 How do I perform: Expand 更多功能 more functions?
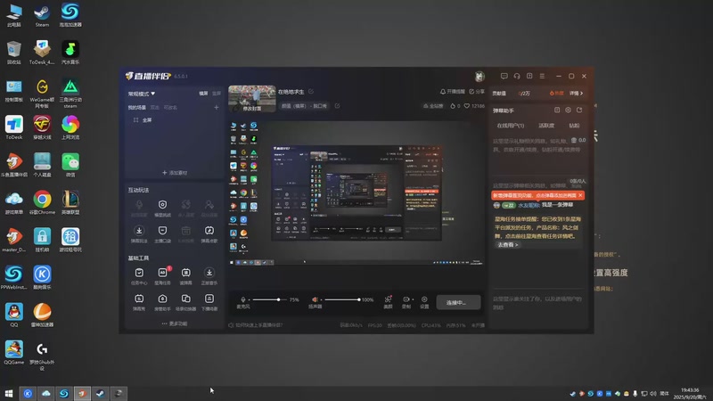pos(175,323)
